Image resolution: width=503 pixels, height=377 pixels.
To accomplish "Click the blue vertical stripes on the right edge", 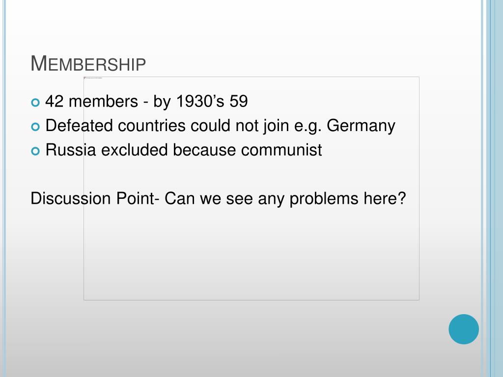I will pyautogui.click(x=492, y=188).
